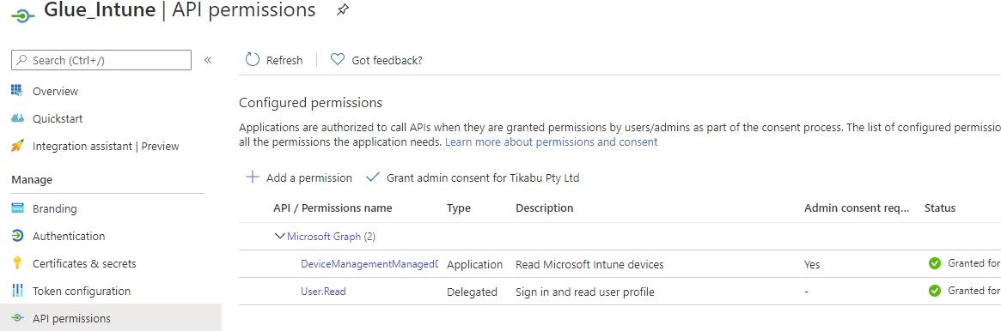
Task: Click the Refresh button label
Action: tap(284, 60)
